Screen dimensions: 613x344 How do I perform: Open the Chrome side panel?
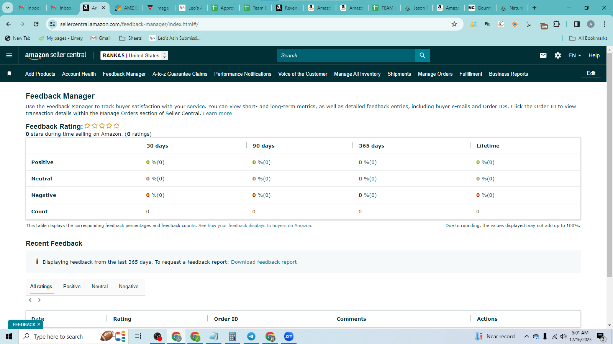point(577,24)
